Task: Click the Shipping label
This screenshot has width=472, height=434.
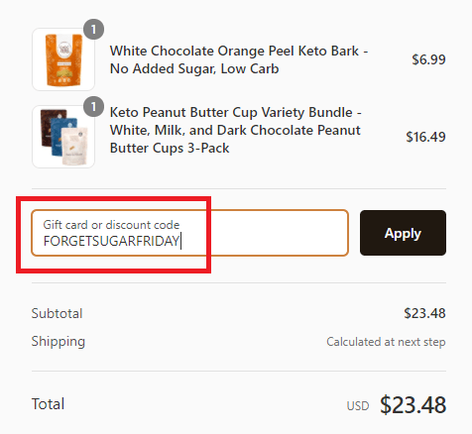Action: pyautogui.click(x=59, y=342)
